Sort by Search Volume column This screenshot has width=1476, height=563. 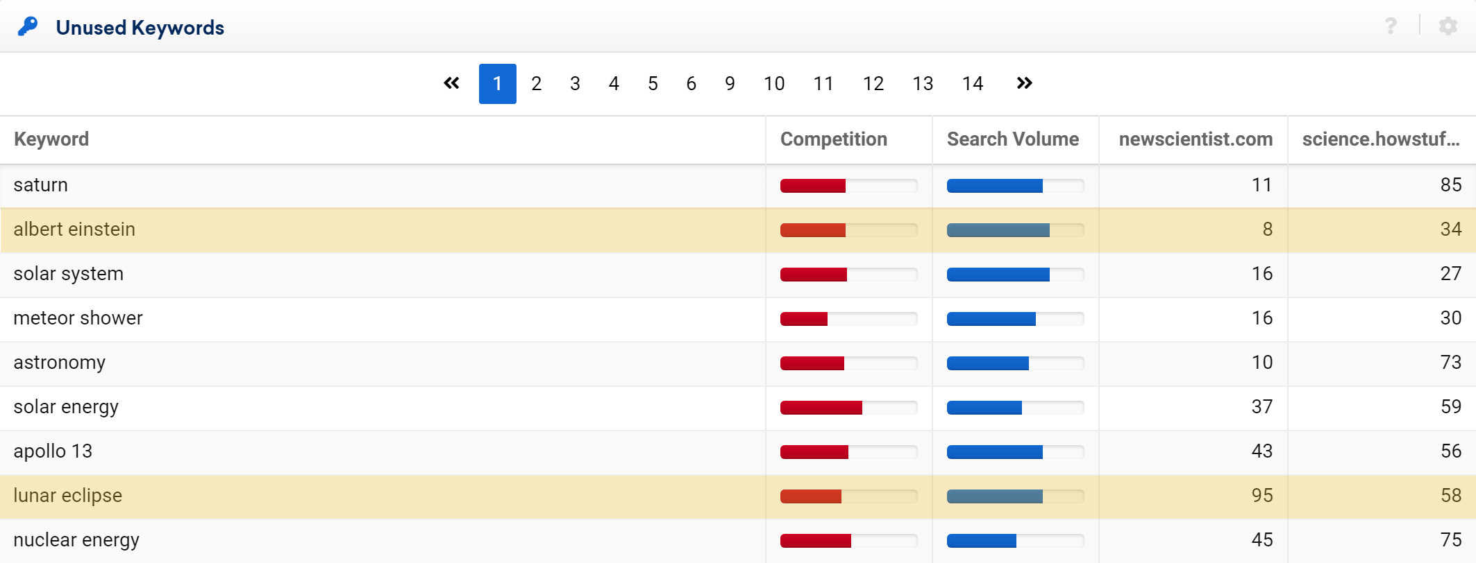tap(1012, 139)
